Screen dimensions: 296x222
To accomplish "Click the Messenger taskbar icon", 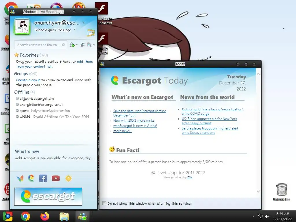I will coord(82,216).
